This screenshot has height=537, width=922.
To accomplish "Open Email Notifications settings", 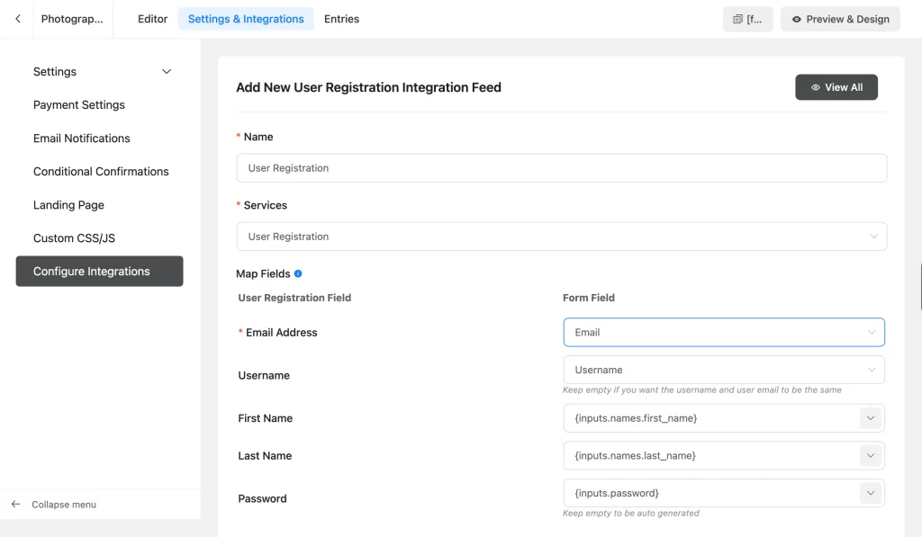I will point(82,138).
